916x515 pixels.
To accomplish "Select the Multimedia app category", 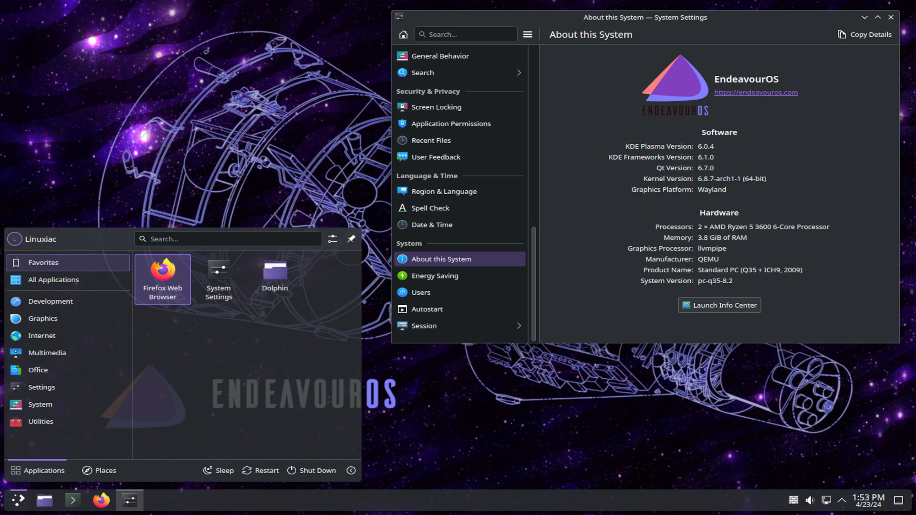I will pos(47,352).
